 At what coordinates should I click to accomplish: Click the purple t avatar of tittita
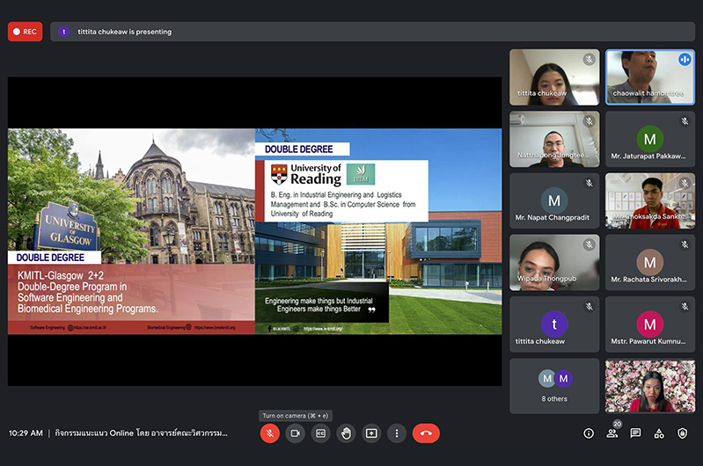pyautogui.click(x=554, y=324)
